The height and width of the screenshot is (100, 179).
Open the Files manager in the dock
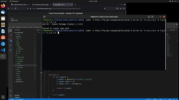(x=3, y=19)
